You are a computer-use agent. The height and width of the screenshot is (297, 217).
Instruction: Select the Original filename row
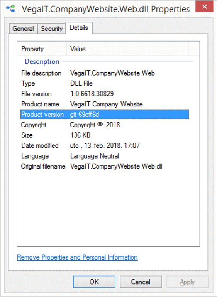(105, 166)
